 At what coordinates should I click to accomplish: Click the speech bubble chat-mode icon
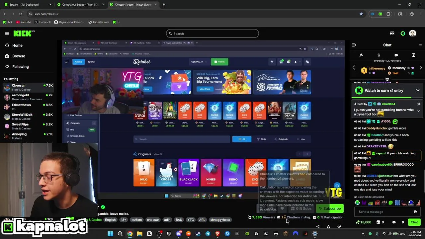coord(396,55)
